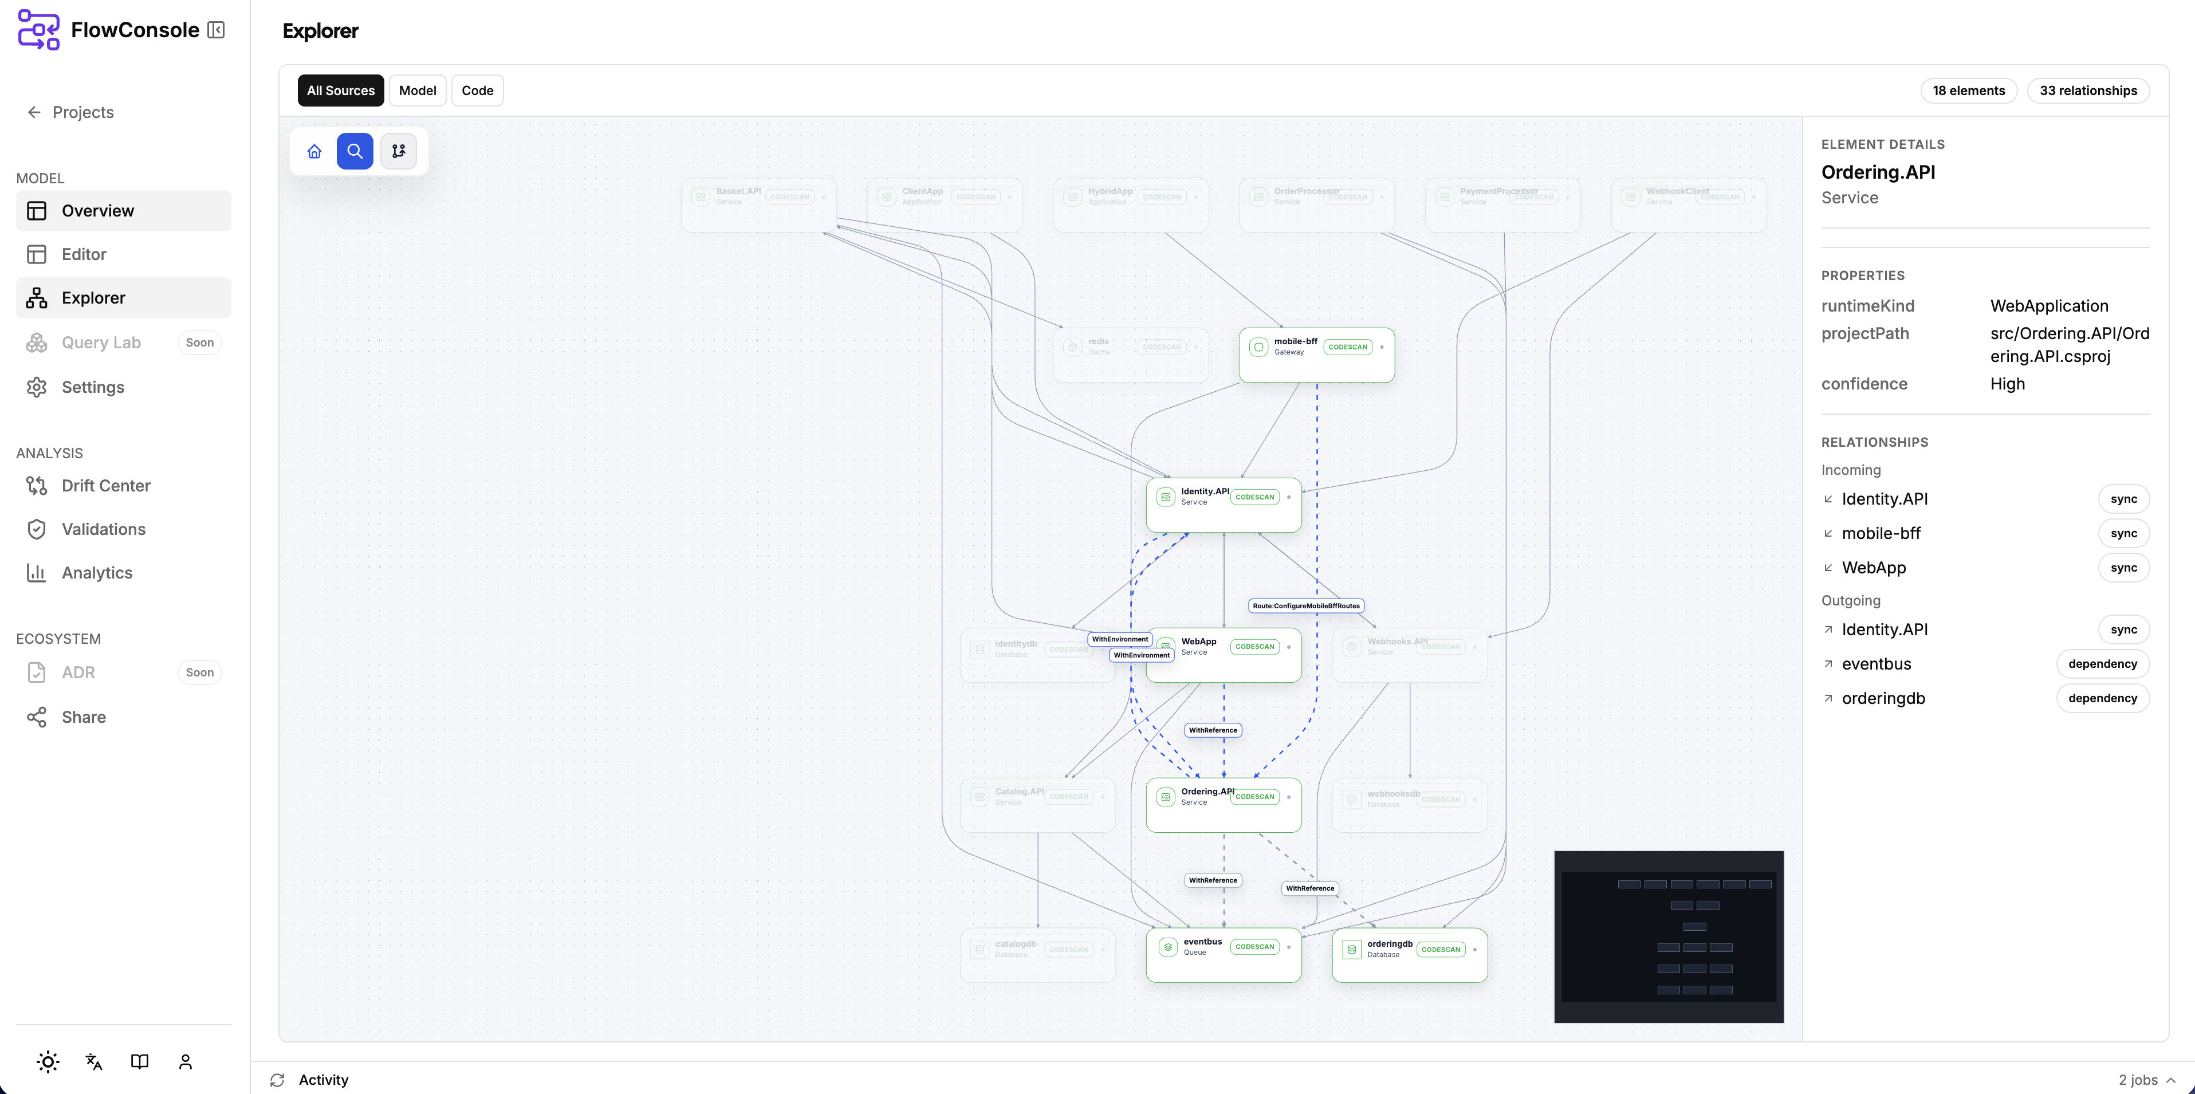Select the branch layout icon on canvas toolbar
Screen dimensions: 2195x1094
click(398, 151)
